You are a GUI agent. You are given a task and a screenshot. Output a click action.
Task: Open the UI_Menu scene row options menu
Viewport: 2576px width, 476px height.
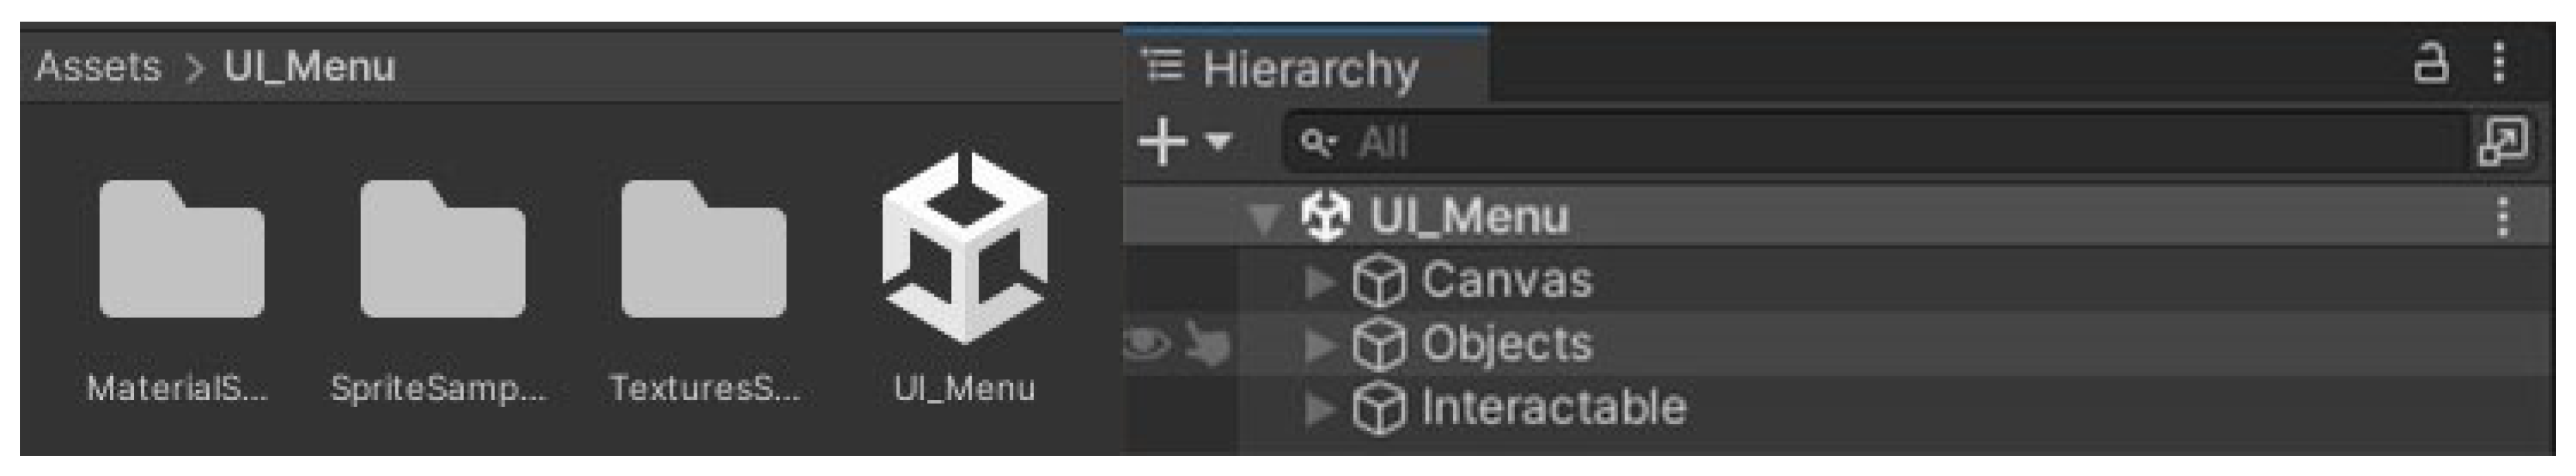(2502, 217)
